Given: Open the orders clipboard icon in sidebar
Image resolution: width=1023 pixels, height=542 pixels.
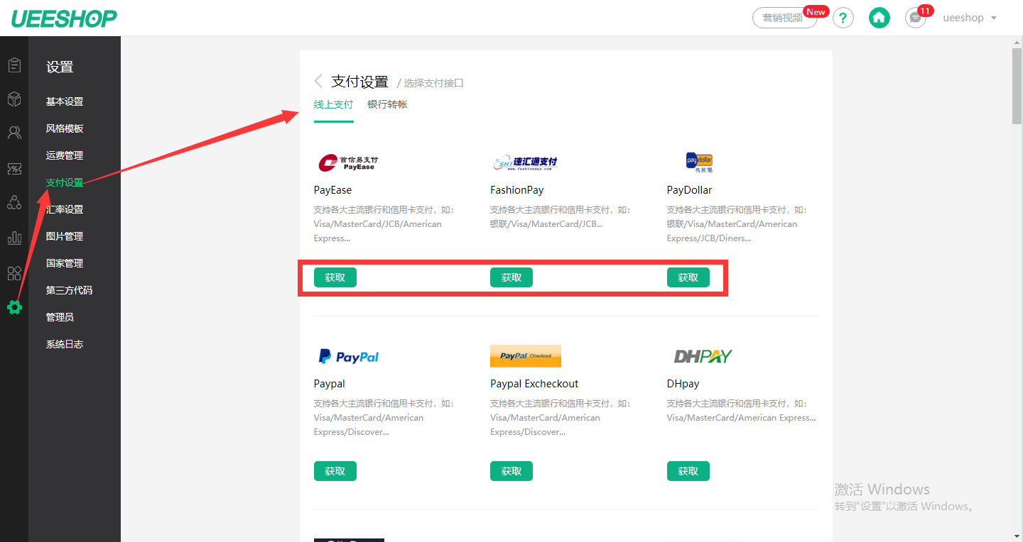Looking at the screenshot, I should 14,65.
